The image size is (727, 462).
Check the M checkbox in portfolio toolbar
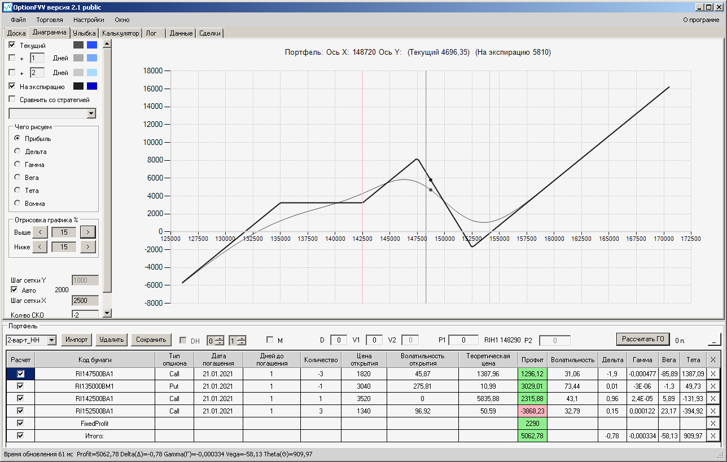pyautogui.click(x=270, y=340)
